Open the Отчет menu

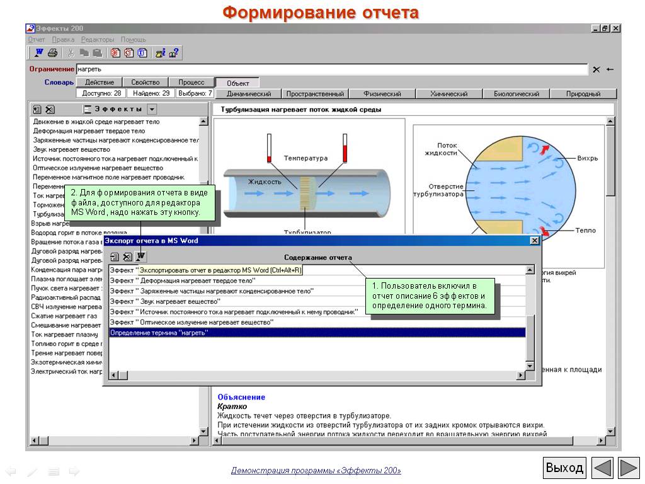(x=36, y=40)
